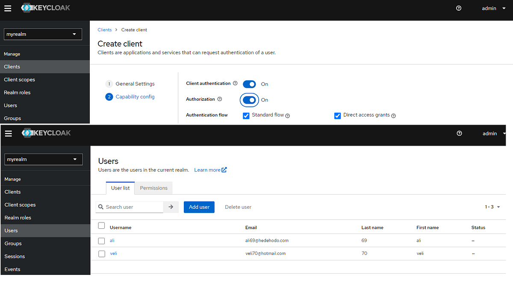Open the Client authentication help tooltip
This screenshot has width=513, height=292.
(x=235, y=84)
